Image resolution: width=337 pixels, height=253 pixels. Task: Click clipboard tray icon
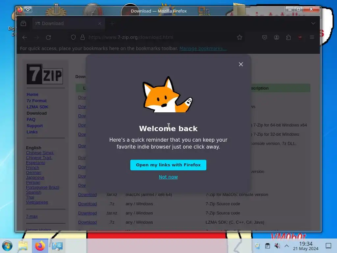[267, 246]
